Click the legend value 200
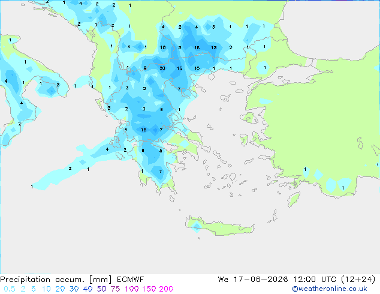Viewport: 380px width, 294px height. [166, 289]
